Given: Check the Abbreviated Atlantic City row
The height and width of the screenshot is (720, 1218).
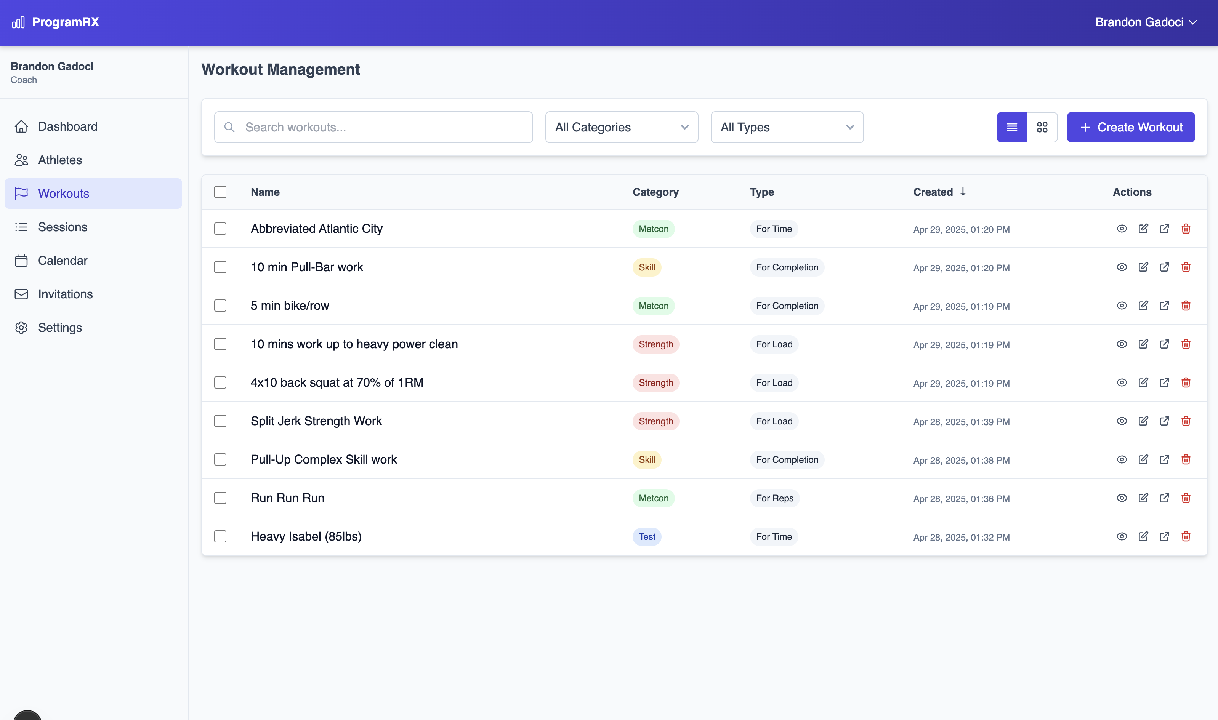Looking at the screenshot, I should pyautogui.click(x=220, y=229).
